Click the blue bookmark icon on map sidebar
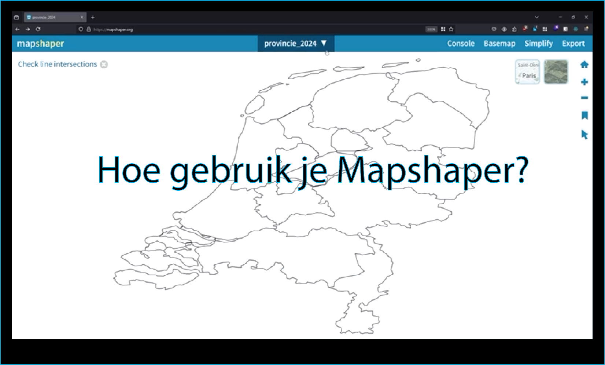Image resolution: width=605 pixels, height=365 pixels. click(584, 116)
